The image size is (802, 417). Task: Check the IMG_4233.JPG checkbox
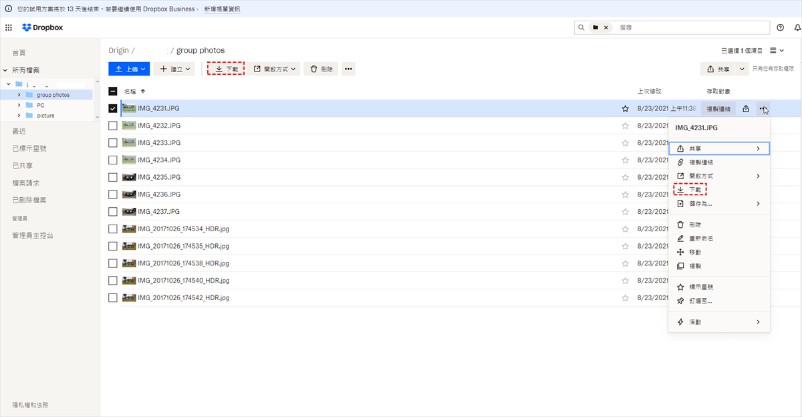113,142
